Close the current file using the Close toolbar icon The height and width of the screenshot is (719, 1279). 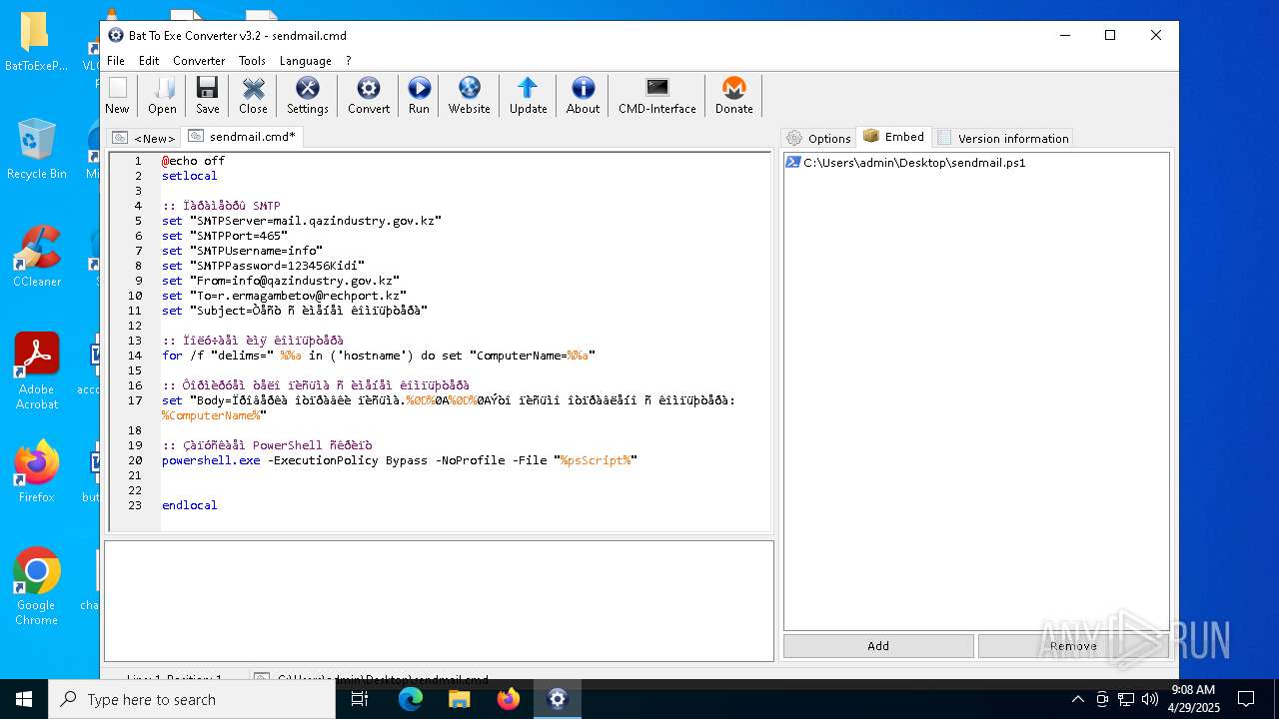pyautogui.click(x=254, y=96)
